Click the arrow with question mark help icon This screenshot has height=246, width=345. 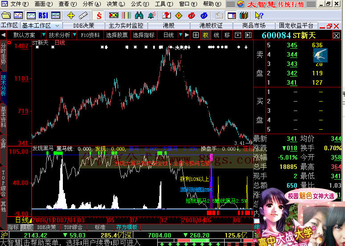click(x=259, y=16)
